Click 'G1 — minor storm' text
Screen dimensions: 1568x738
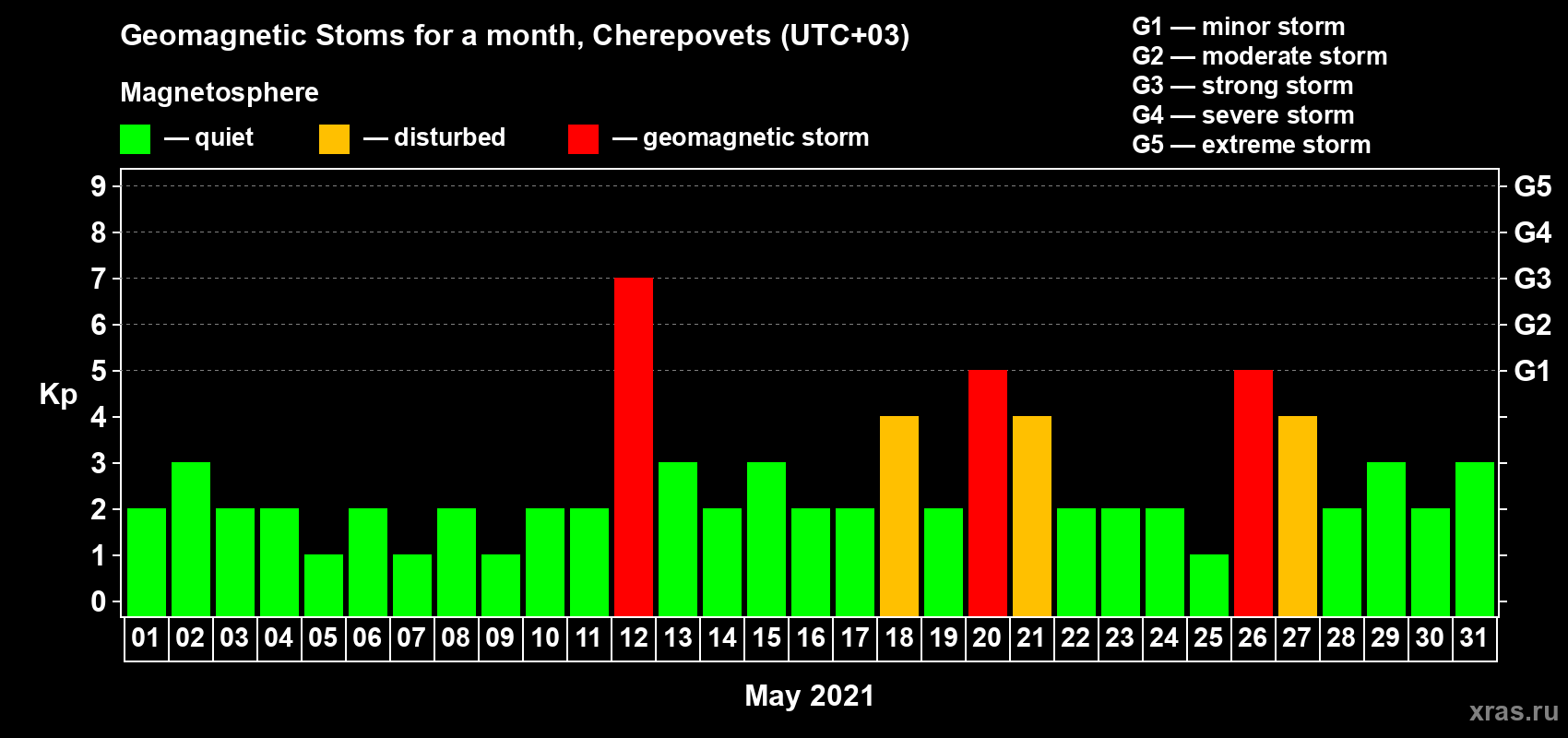tap(1239, 27)
